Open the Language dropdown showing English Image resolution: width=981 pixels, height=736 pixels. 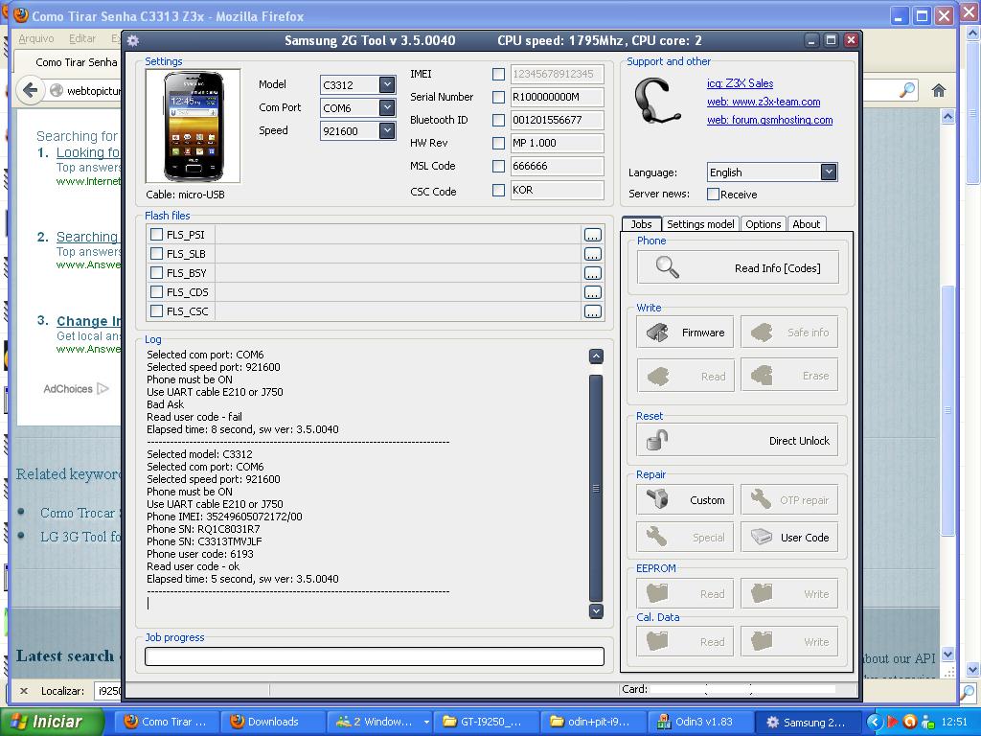tap(829, 172)
